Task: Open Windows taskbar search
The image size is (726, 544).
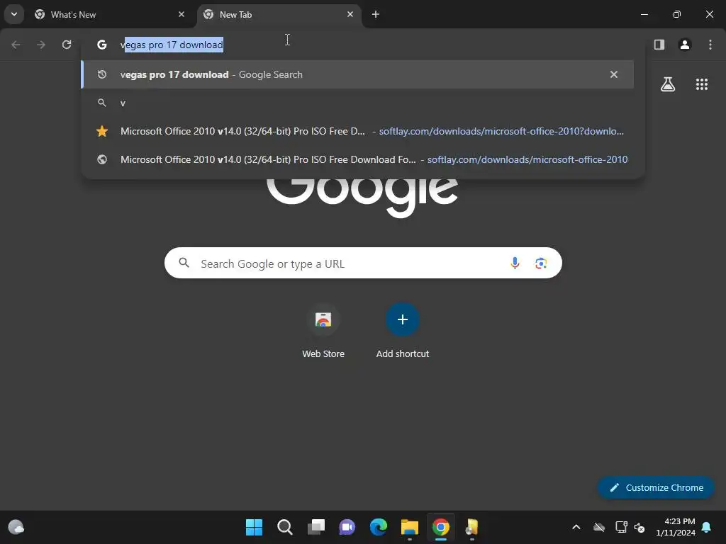Action: [285, 527]
